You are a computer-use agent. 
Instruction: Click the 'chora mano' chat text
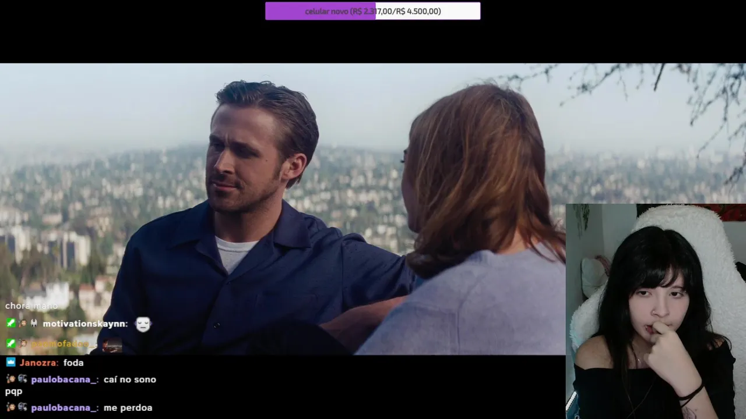click(x=31, y=306)
